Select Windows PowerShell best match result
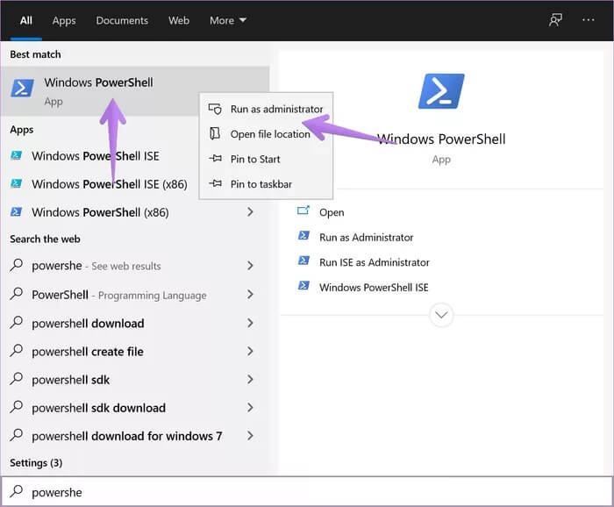 [135, 91]
